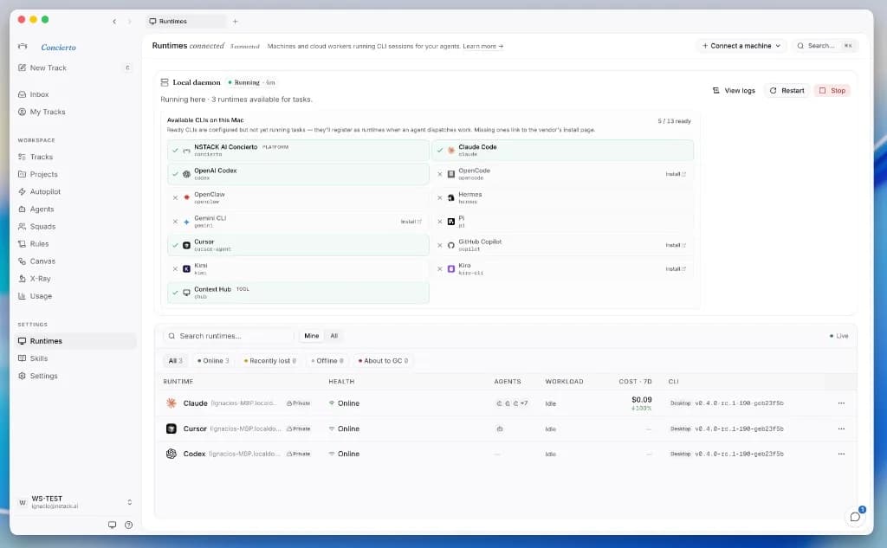Click the Search runtimes input field
This screenshot has width=887, height=548.
(x=229, y=336)
